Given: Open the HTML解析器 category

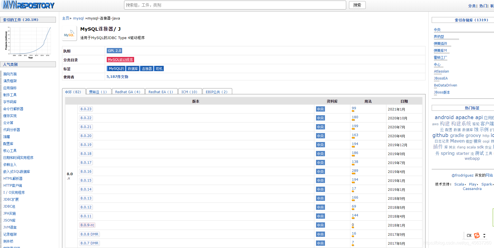Looking at the screenshot, I should [13, 179].
